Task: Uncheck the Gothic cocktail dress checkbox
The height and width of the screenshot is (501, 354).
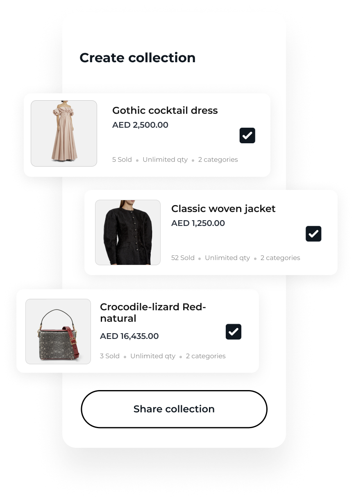Action: pyautogui.click(x=247, y=135)
